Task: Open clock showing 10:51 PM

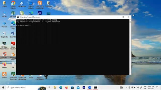Action: click(x=151, y=87)
